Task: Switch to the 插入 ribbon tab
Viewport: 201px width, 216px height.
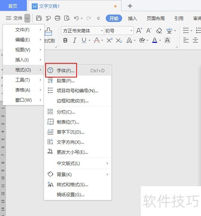Action: pyautogui.click(x=132, y=18)
